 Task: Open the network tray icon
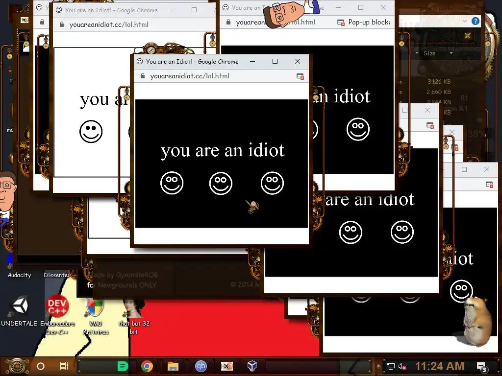(x=390, y=366)
